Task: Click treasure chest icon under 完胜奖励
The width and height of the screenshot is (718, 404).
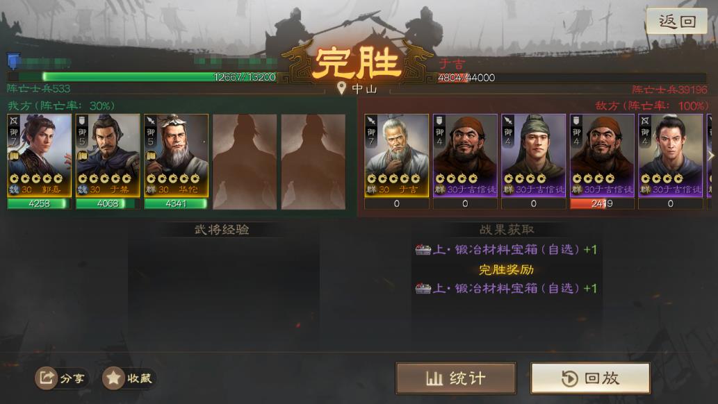Action: click(x=423, y=288)
